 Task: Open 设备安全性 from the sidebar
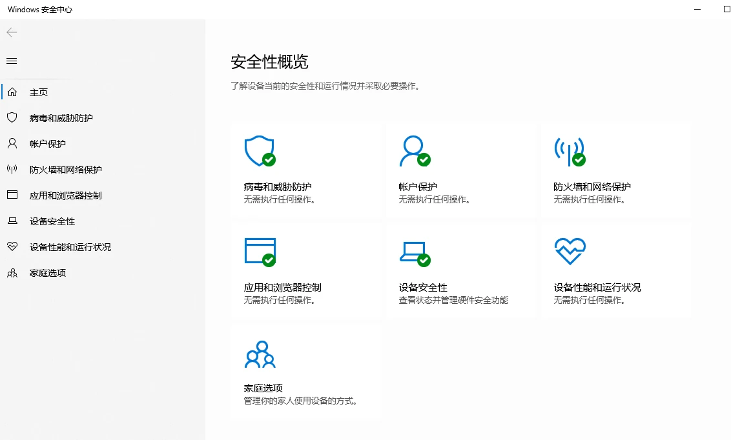tap(52, 221)
